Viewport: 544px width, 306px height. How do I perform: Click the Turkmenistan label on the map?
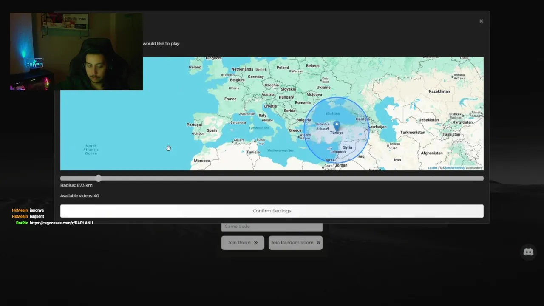(413, 132)
